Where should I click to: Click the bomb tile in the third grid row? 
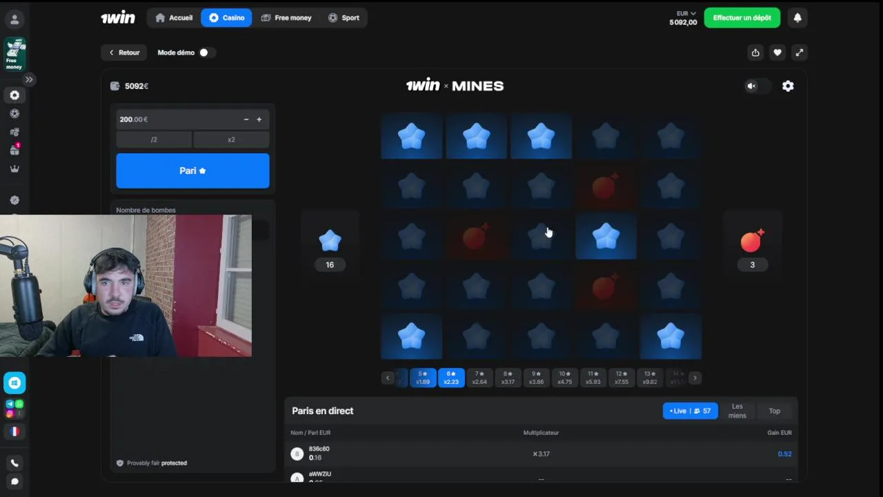click(476, 237)
